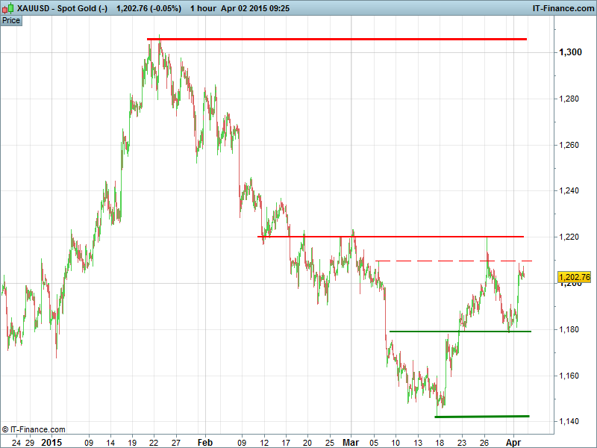Click the Apr 02 2015 09:25 timestamp
This screenshot has height=448, width=597.
tap(255, 8)
